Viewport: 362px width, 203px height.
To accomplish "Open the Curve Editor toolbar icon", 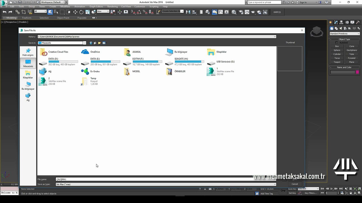I will point(220,12).
